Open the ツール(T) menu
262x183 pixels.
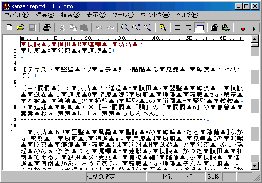123,15
